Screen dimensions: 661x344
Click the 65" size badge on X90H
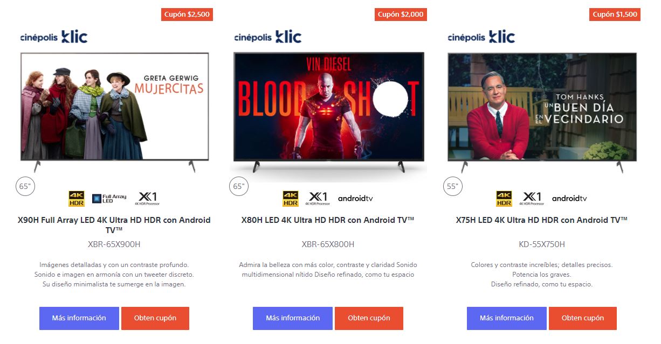click(25, 187)
